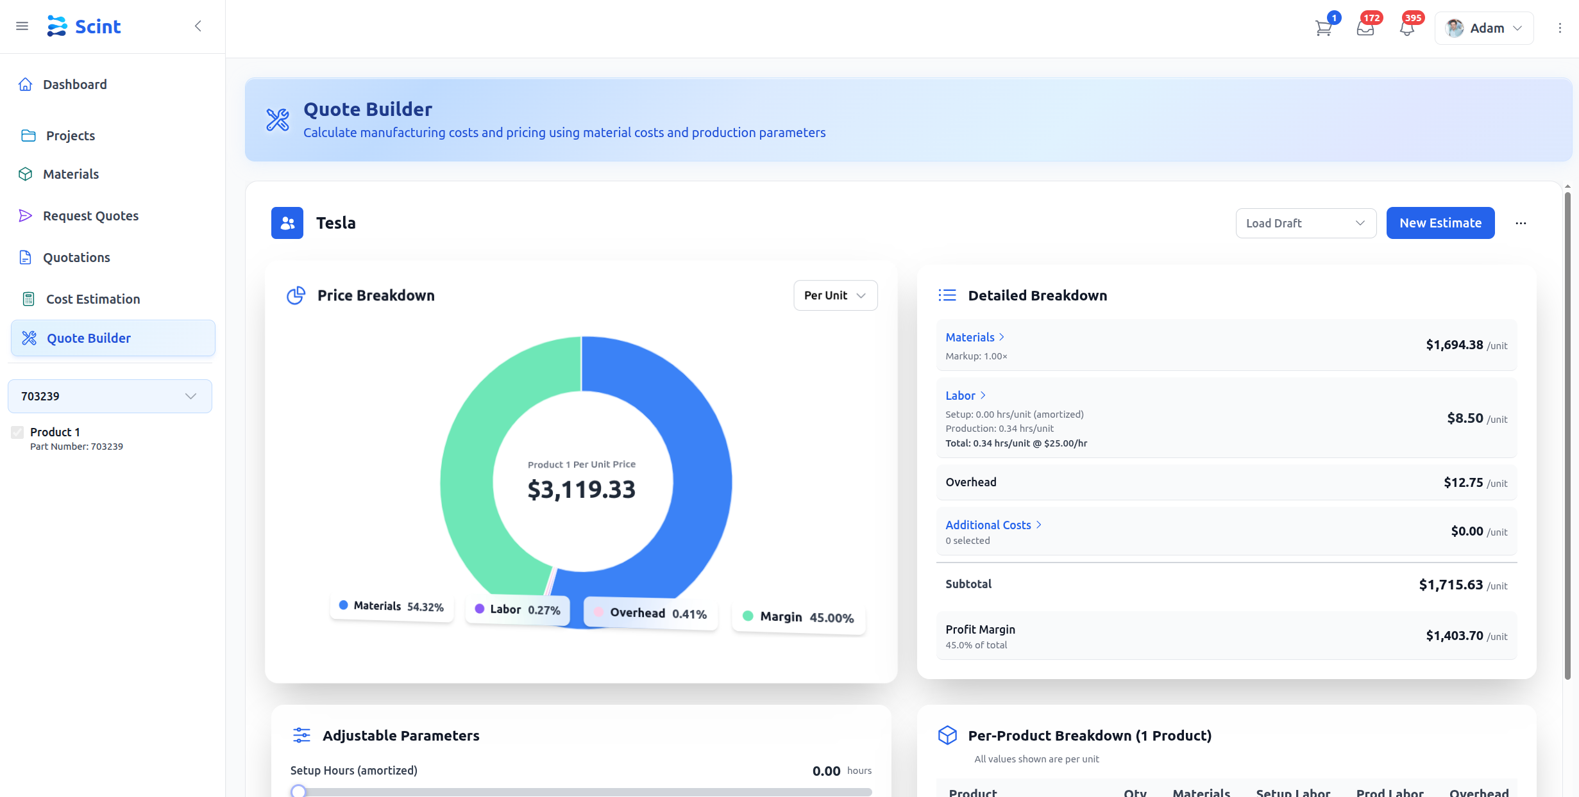1579x797 pixels.
Task: Open the Adam user menu
Action: tap(1484, 28)
